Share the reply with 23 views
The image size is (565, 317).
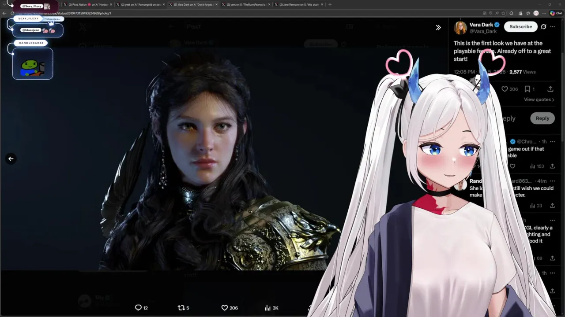tap(552, 206)
